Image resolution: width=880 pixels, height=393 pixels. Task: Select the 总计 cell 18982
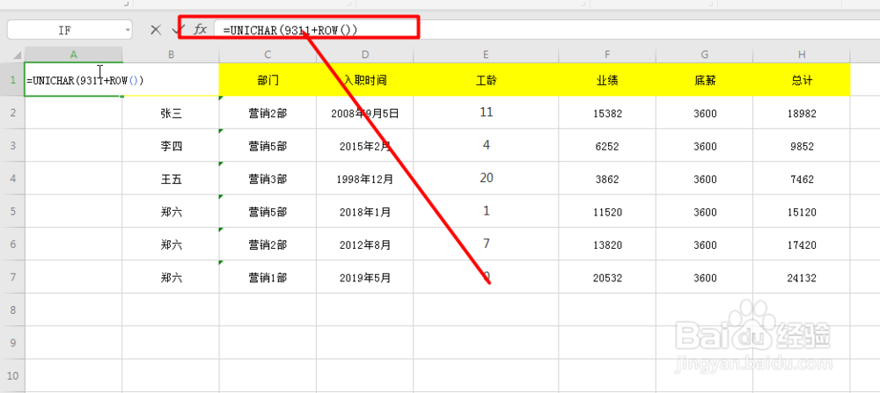pyautogui.click(x=802, y=113)
